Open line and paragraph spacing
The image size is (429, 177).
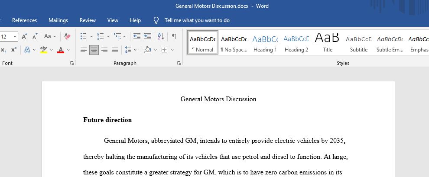tap(128, 50)
